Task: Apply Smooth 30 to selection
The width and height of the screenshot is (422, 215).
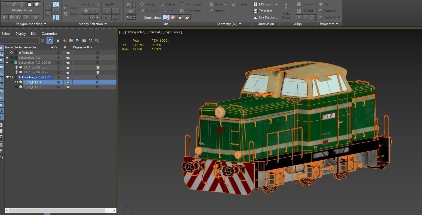Action: (x=329, y=17)
